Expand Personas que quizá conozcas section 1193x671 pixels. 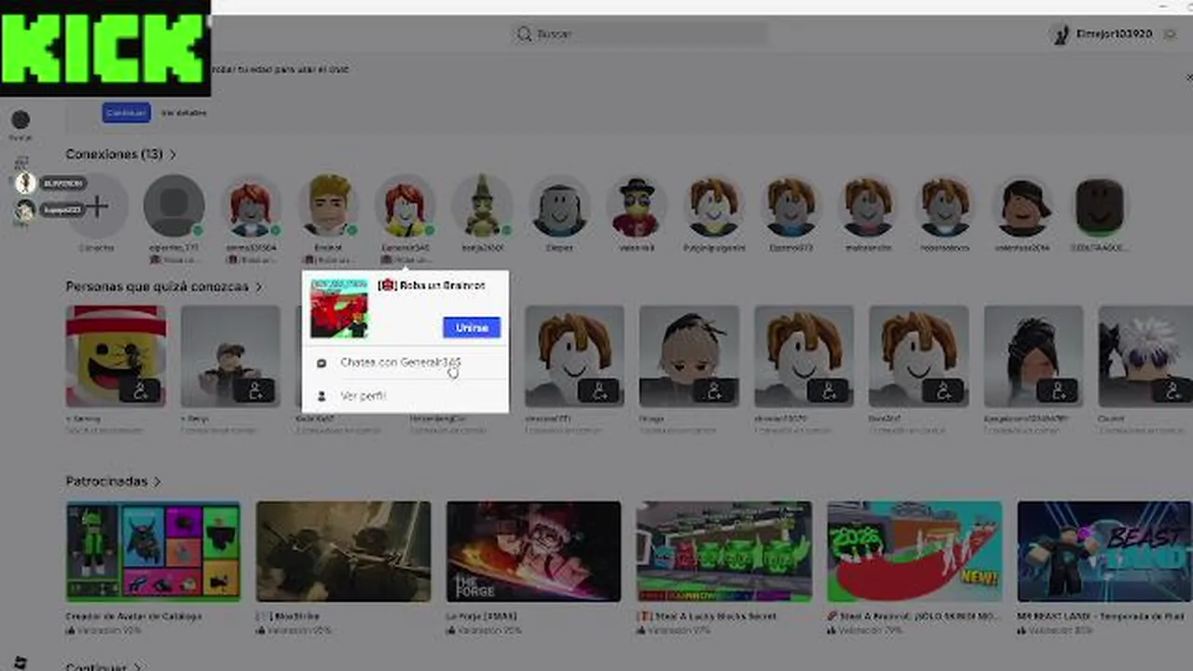(164, 286)
